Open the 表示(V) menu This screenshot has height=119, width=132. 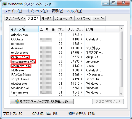click(x=57, y=11)
